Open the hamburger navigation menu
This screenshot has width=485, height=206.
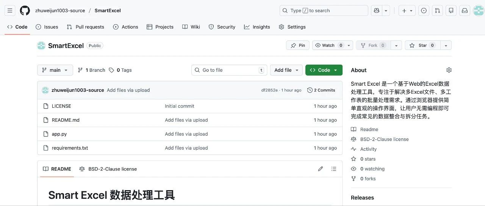10,11
